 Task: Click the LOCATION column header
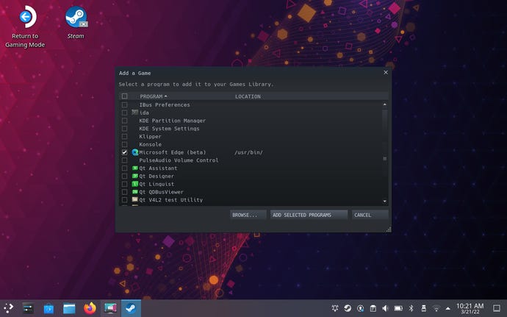[248, 96]
